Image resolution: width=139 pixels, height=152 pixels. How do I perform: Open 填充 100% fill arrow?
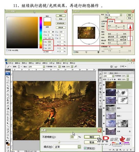(128, 79)
